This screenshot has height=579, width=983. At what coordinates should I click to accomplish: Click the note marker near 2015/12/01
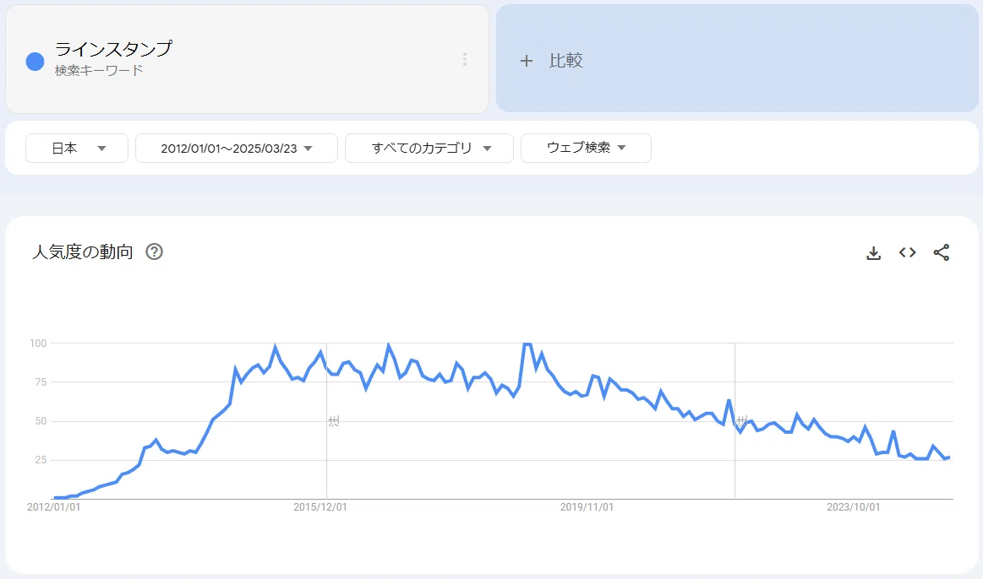coord(334,420)
